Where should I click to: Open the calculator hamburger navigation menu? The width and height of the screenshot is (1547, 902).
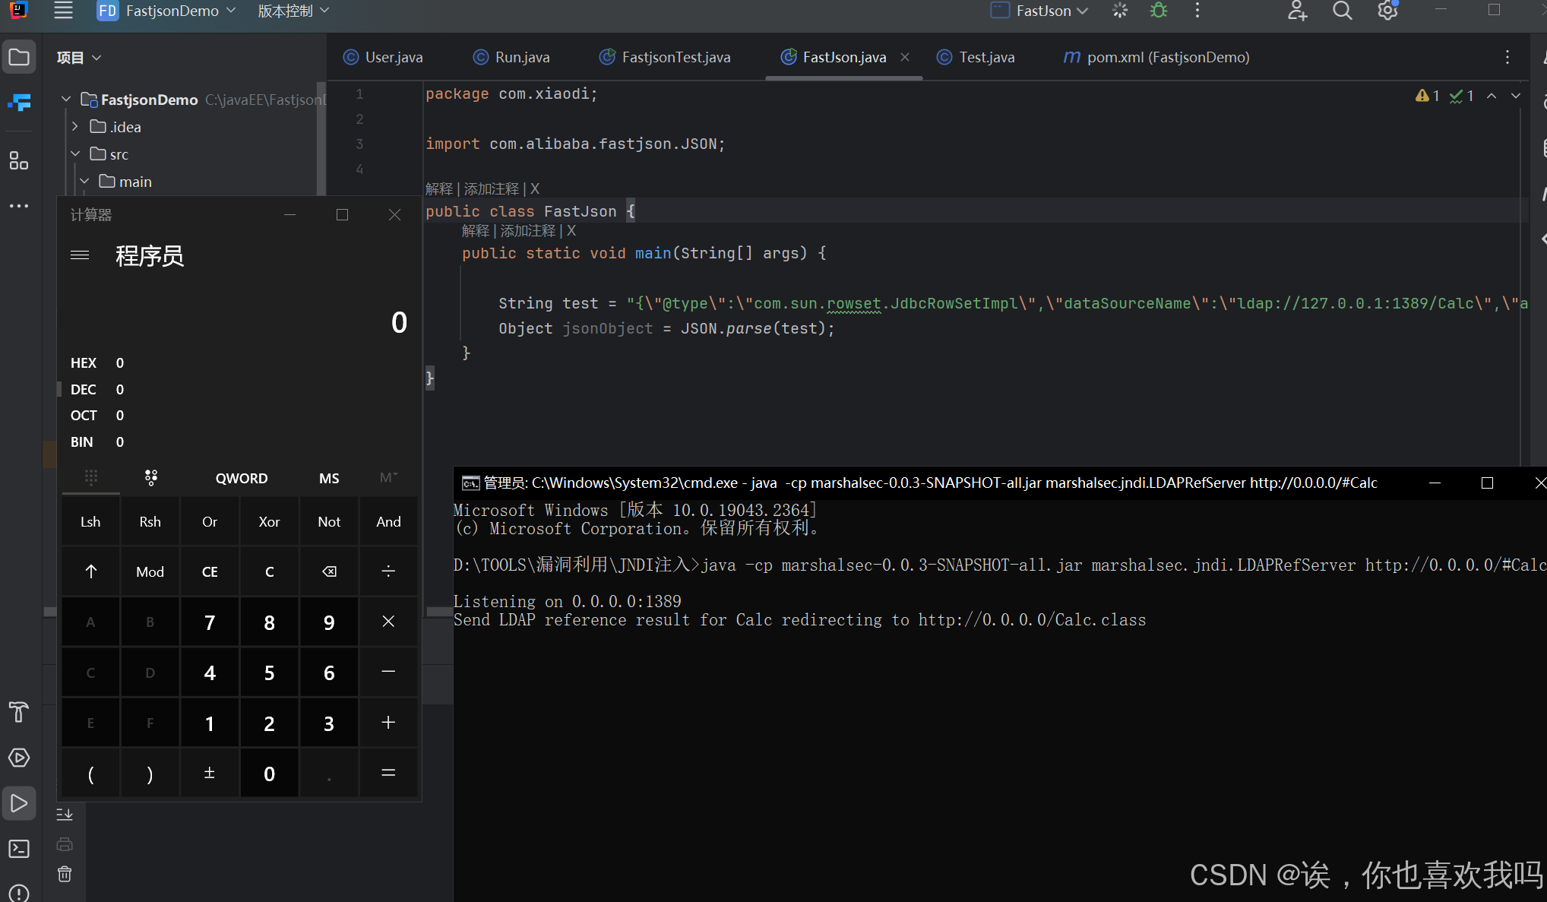[80, 255]
